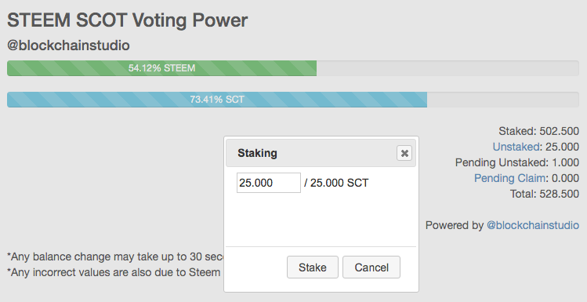Click the blue SCT voting power bar
The height and width of the screenshot is (302, 587).
click(217, 100)
